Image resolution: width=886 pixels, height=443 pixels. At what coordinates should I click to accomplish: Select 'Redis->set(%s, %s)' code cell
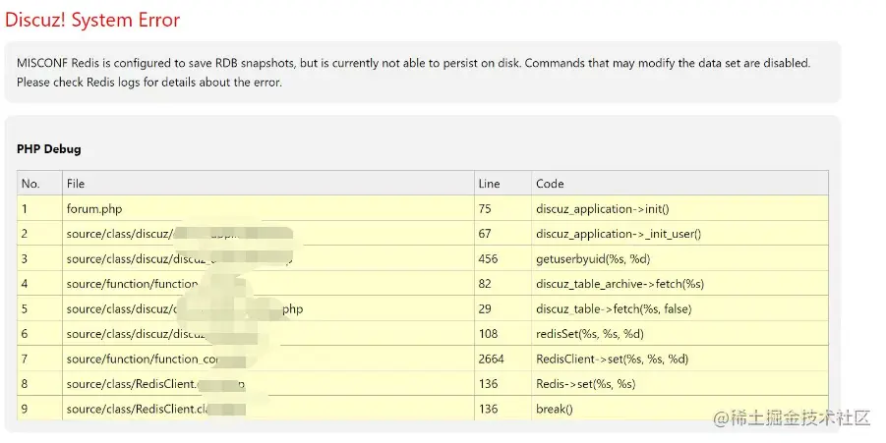click(679, 383)
